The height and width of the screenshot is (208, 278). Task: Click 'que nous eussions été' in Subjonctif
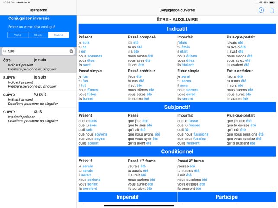[x=245, y=134]
